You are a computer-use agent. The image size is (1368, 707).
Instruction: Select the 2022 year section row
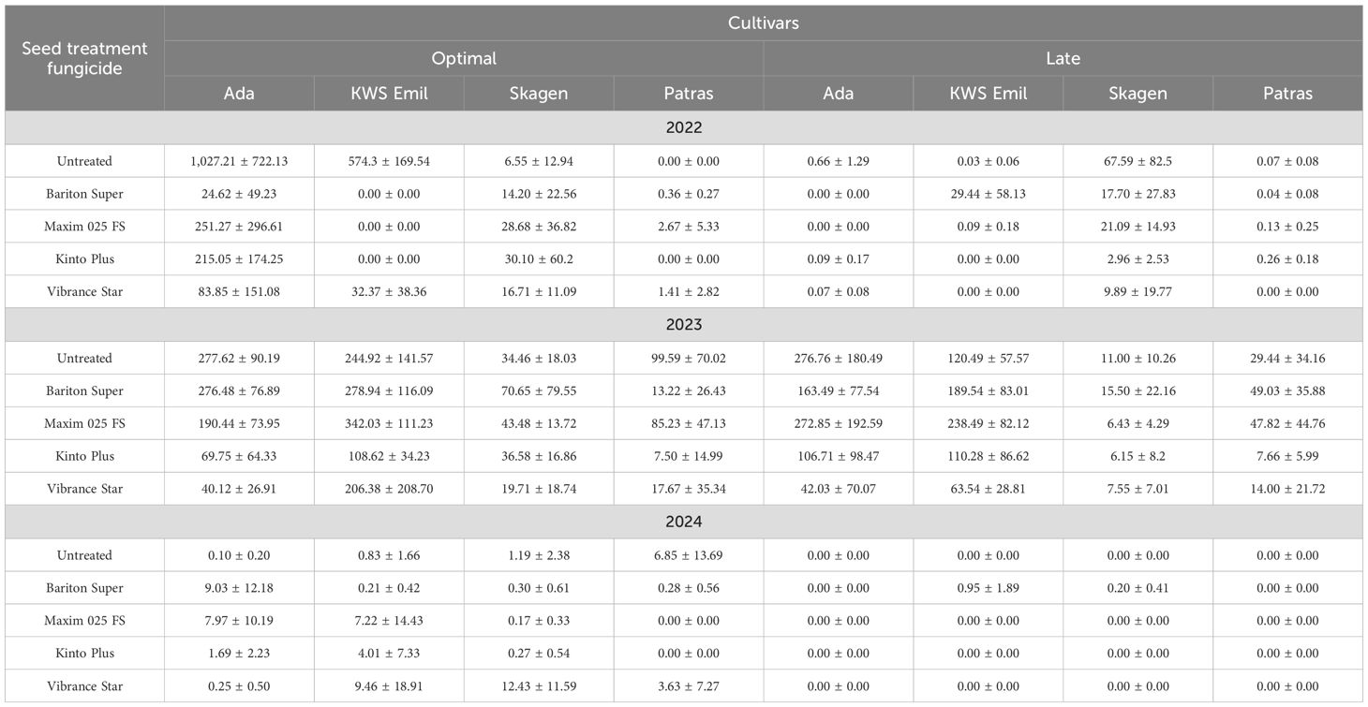[x=684, y=127]
